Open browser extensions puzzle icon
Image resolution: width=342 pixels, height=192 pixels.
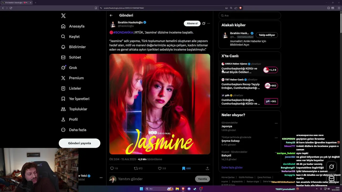click(329, 8)
